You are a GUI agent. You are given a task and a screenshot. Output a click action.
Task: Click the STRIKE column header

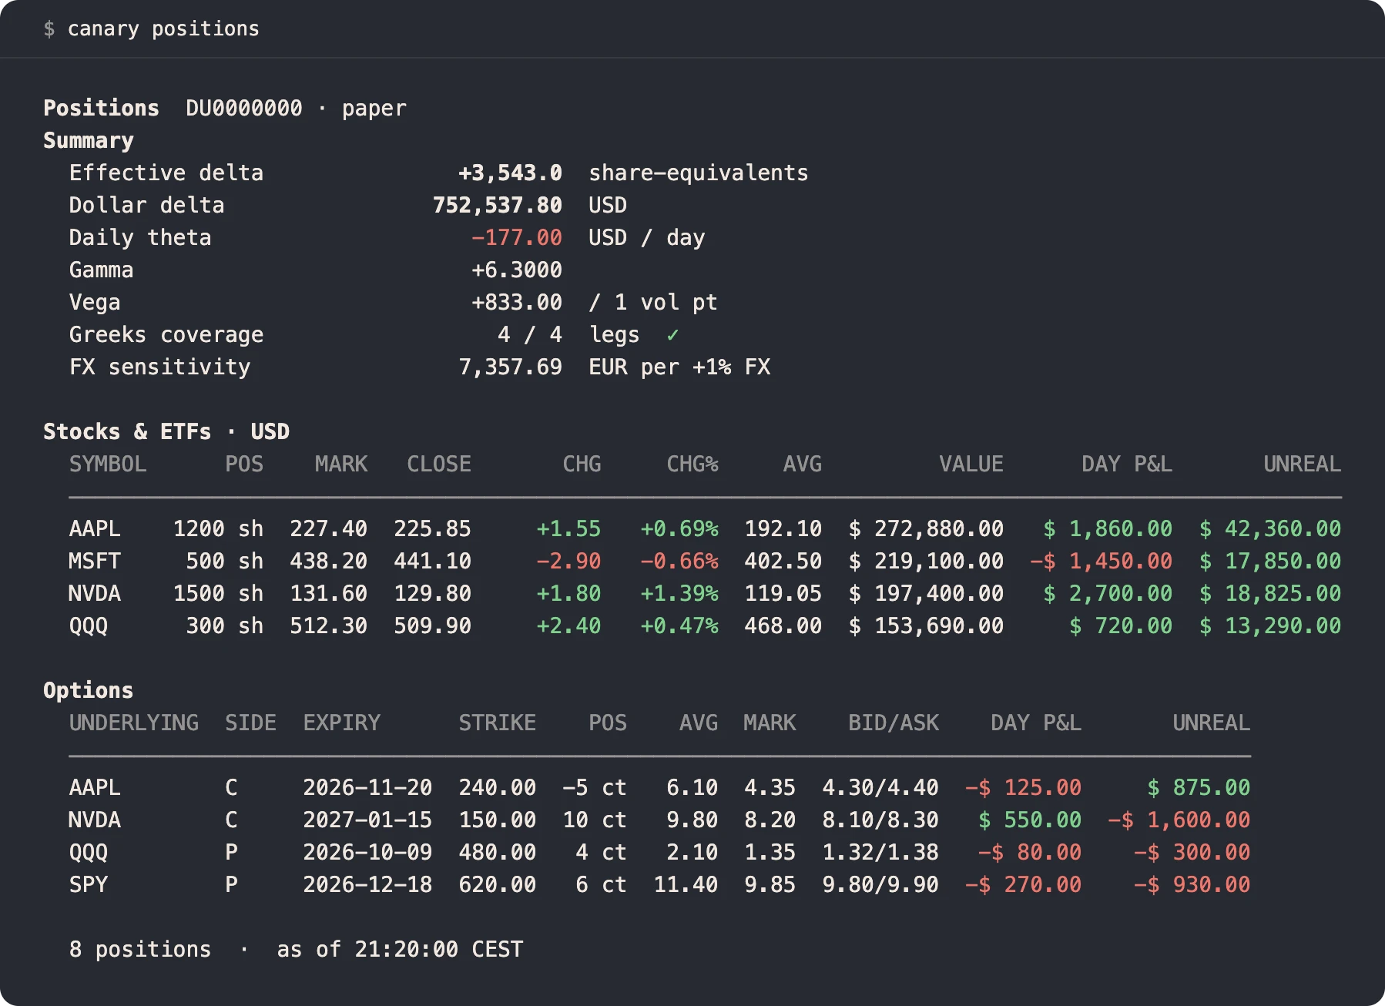tap(498, 723)
